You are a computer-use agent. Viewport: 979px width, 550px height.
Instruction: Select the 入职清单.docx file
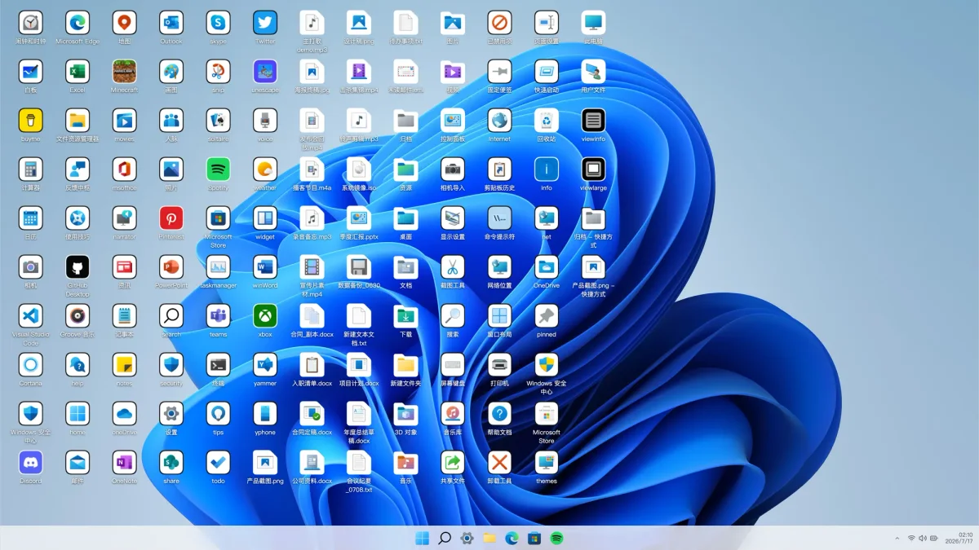(x=312, y=365)
